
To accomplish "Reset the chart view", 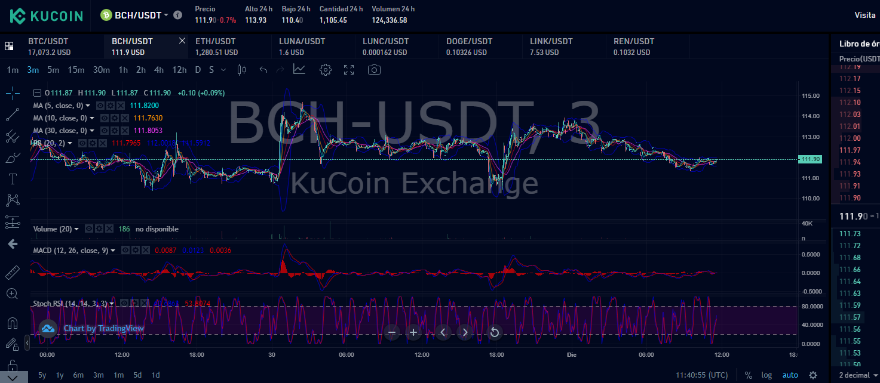I will [494, 332].
